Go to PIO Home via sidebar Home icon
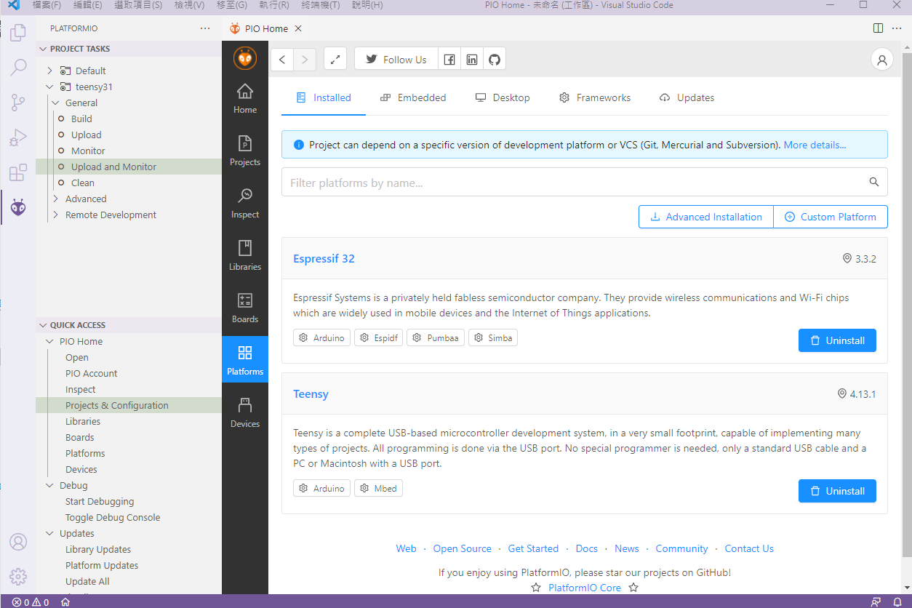Screen dimensions: 912x608 pyautogui.click(x=245, y=99)
